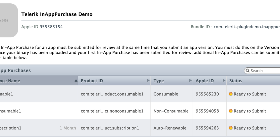Click the search magnifier icon
The image size is (280, 140).
tap(247, 71)
